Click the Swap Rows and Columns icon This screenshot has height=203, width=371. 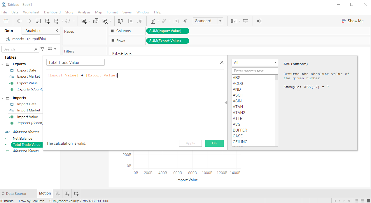pyautogui.click(x=120, y=21)
